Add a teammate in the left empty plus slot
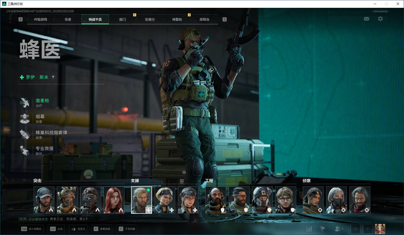The height and width of the screenshot is (235, 404). 355,229
